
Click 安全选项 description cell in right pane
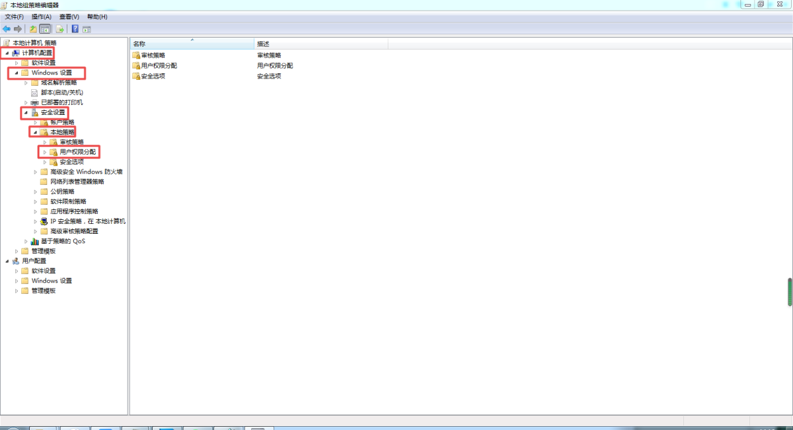tap(269, 76)
